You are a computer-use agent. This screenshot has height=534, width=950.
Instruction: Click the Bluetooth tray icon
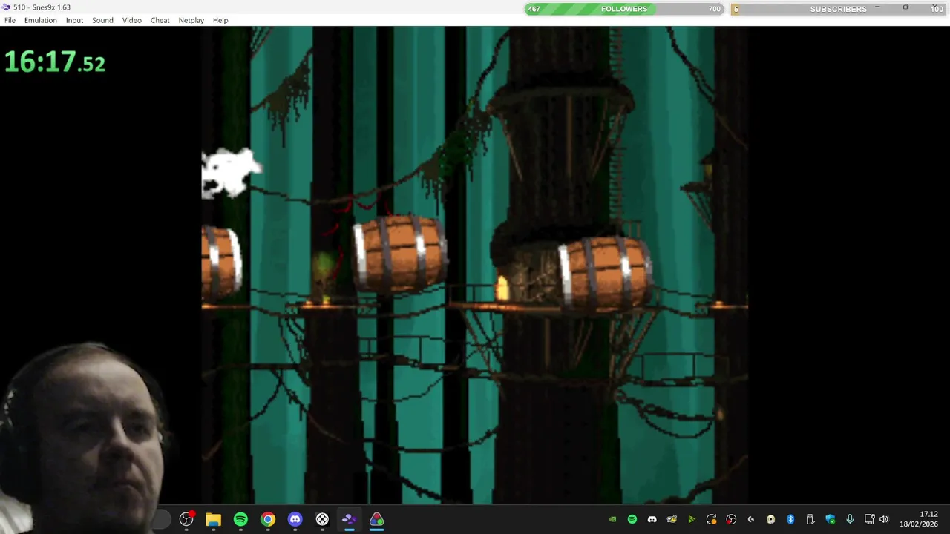(790, 519)
